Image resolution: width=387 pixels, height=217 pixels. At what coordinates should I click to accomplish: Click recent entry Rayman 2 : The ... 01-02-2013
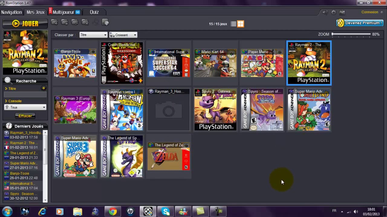click(x=23, y=145)
